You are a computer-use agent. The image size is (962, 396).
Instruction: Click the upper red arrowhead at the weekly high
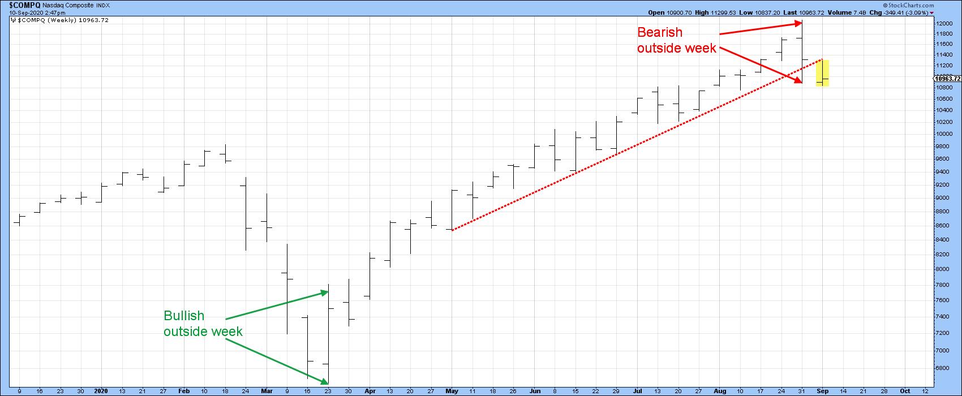798,24
